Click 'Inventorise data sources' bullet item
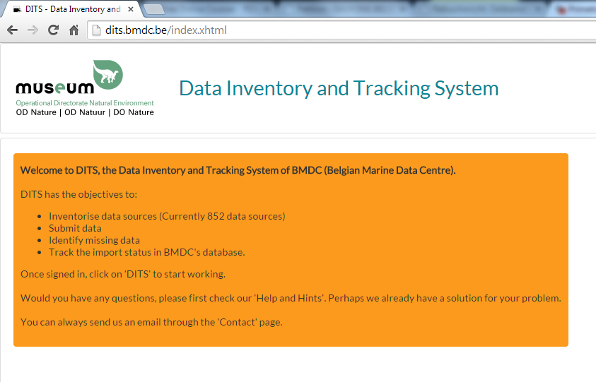Image resolution: width=596 pixels, height=382 pixels. point(166,216)
